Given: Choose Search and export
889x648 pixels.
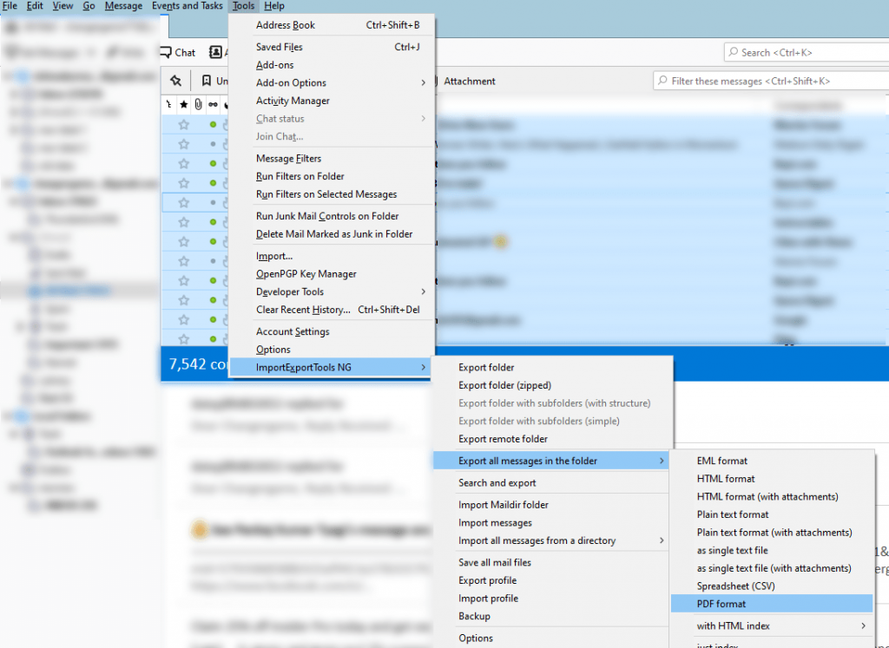Looking at the screenshot, I should coord(551,483).
